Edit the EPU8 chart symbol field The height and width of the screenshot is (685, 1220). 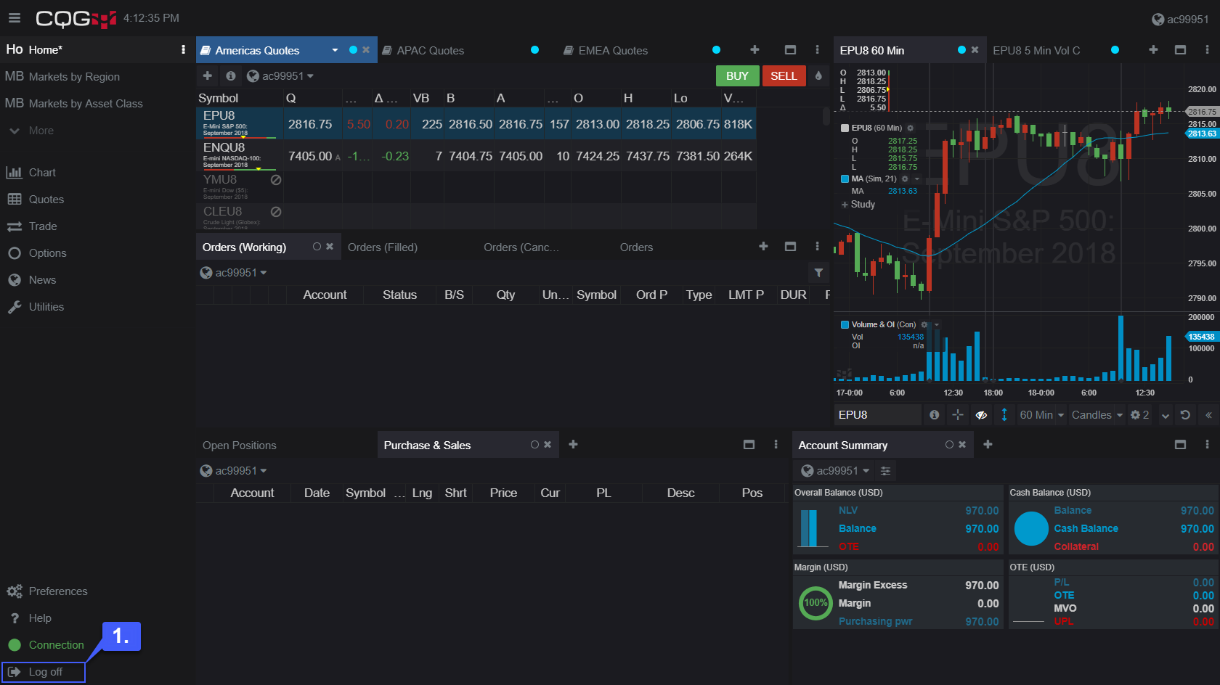pos(877,415)
